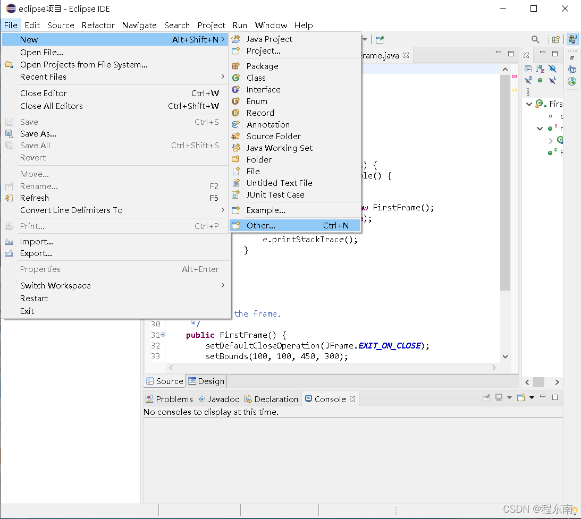Toggle Hide Static Fields and Methods

tap(528, 80)
